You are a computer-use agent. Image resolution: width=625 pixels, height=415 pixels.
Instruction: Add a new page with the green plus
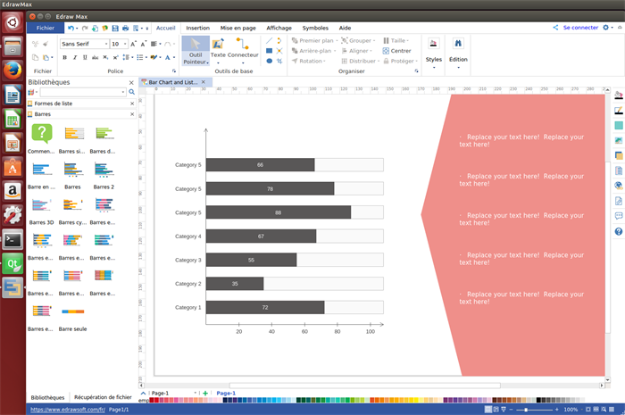click(x=205, y=393)
